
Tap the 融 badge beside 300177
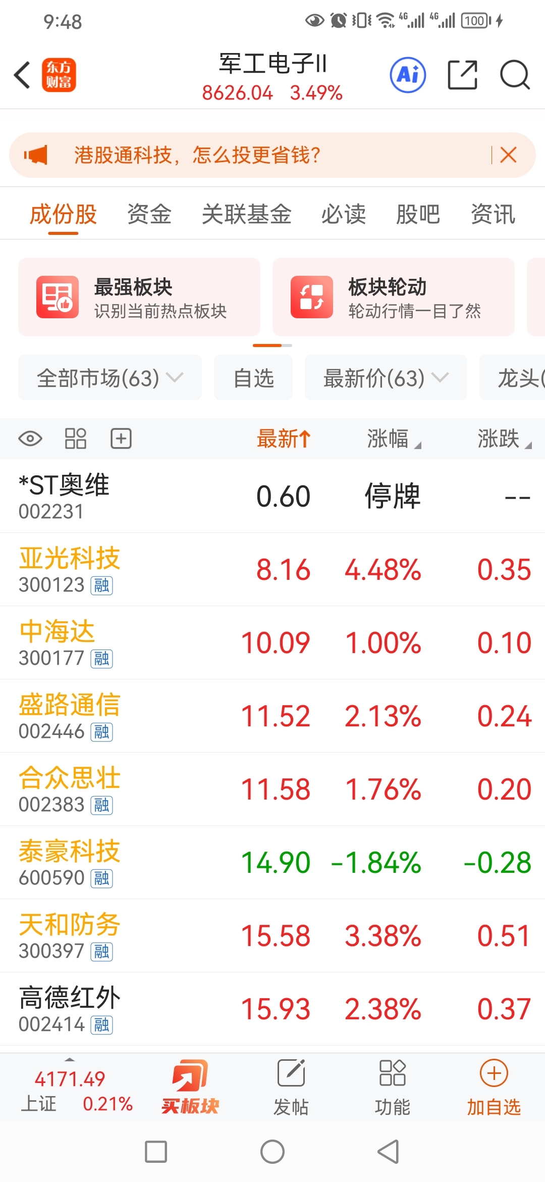click(101, 659)
